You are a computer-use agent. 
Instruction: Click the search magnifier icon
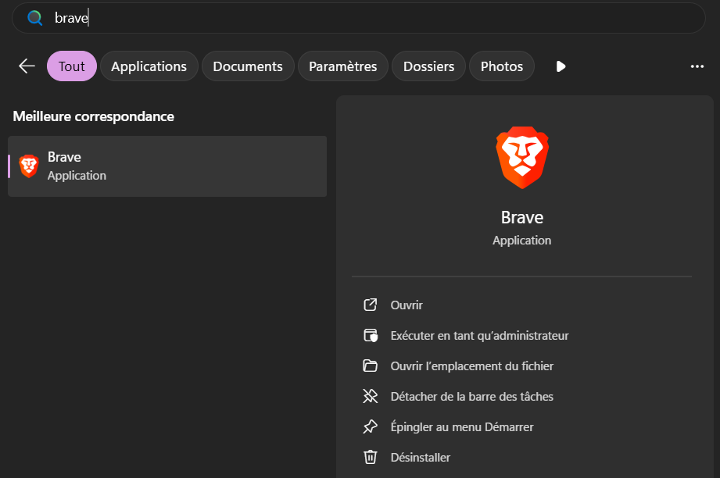pos(35,18)
